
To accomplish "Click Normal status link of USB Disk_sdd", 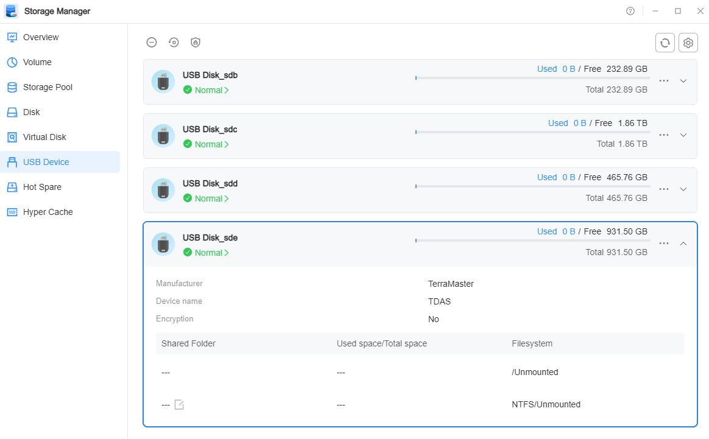I will tap(211, 198).
